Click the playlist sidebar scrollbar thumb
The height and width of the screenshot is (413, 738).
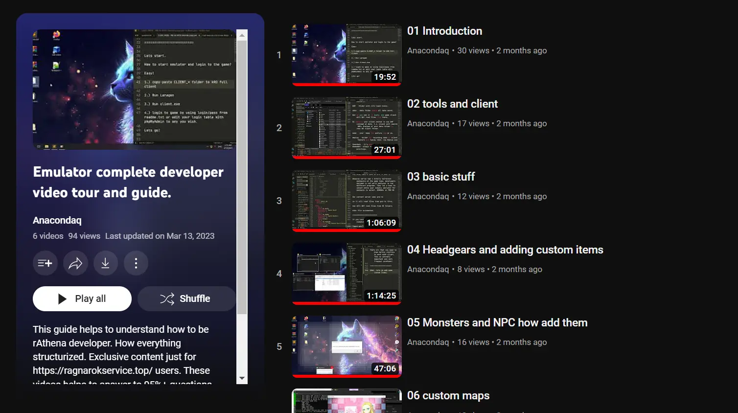(242, 177)
